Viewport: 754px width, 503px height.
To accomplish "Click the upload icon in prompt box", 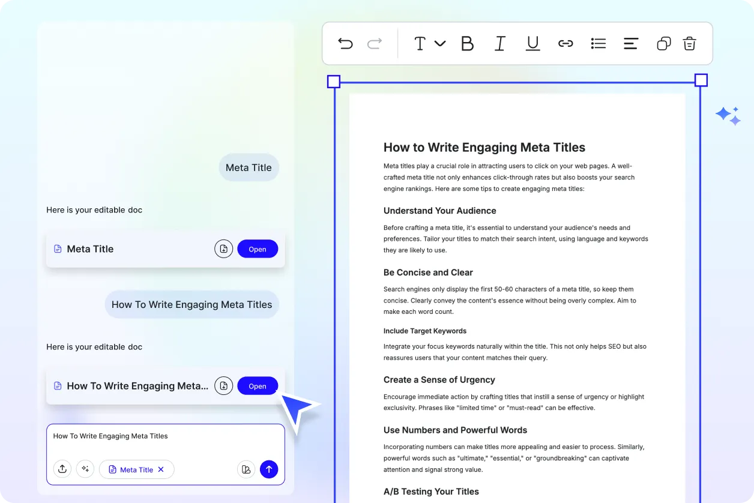I will coord(62,469).
